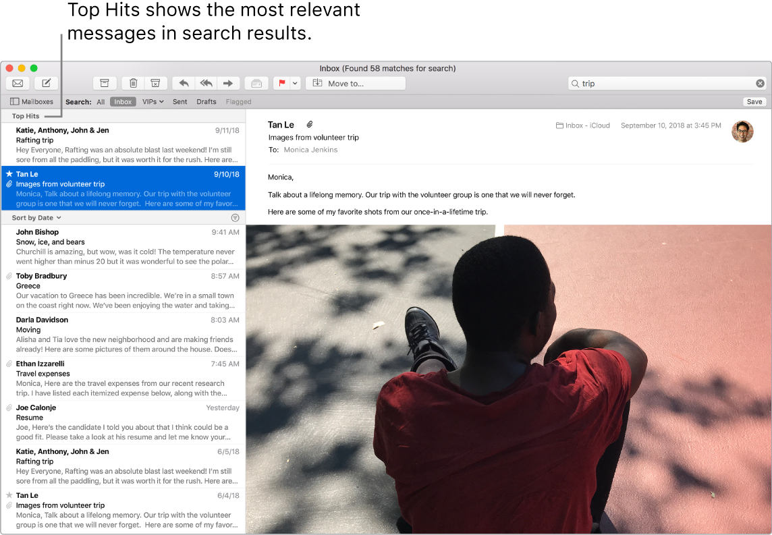772x535 pixels.
Task: Click recipient Monica Jenkins
Action: tap(310, 150)
